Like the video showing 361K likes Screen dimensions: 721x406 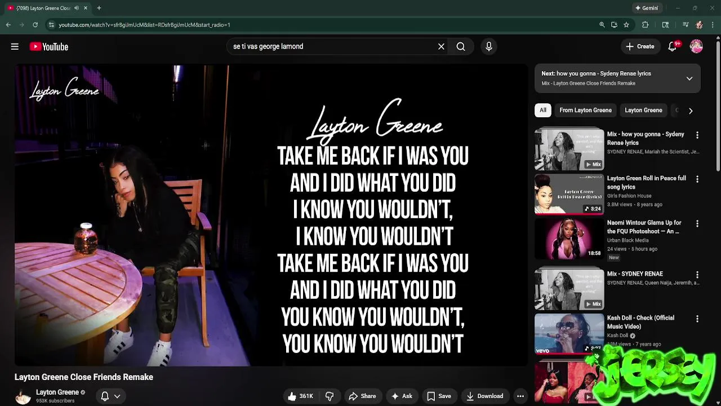300,396
